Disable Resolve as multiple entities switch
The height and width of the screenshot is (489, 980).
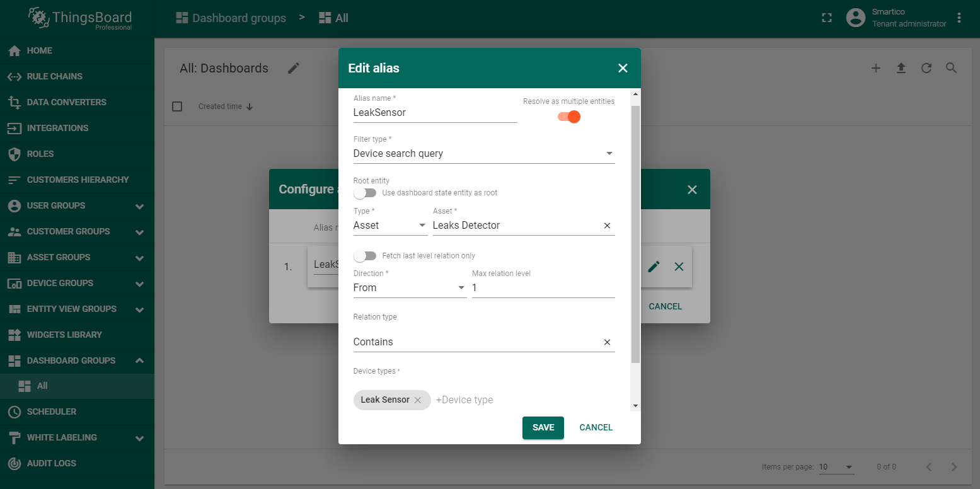click(568, 117)
